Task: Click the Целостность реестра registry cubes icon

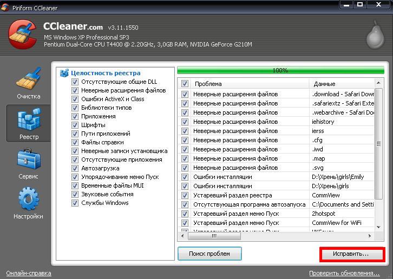Action: [64, 73]
